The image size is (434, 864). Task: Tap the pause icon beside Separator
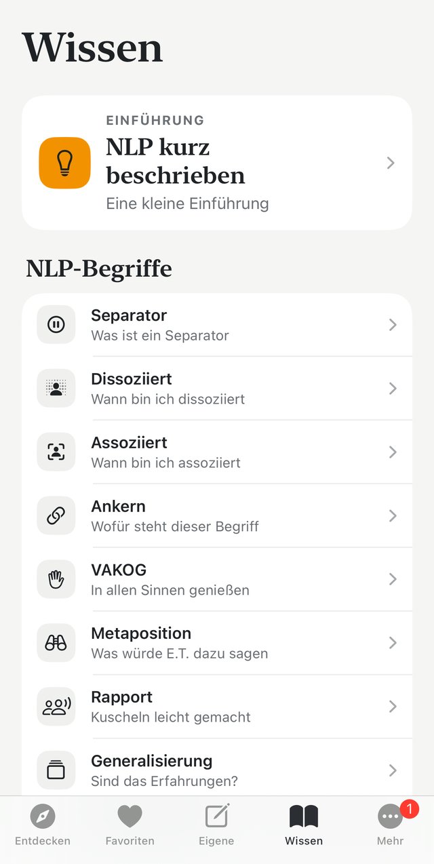point(56,325)
